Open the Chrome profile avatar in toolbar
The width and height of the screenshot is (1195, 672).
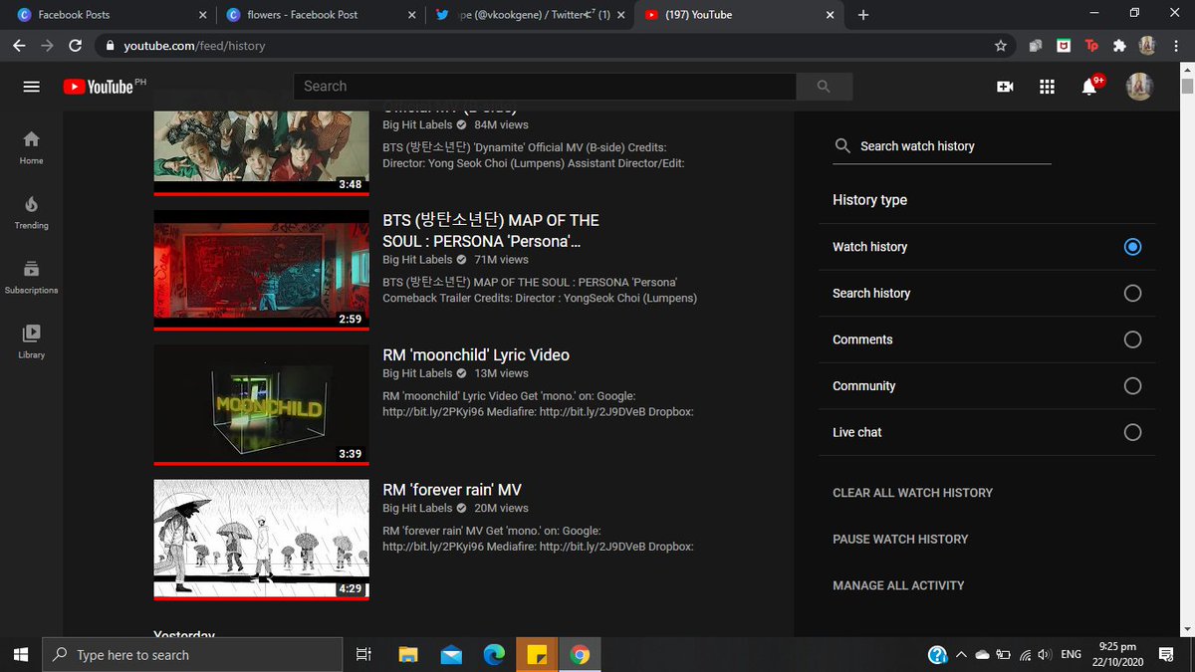[1147, 46]
